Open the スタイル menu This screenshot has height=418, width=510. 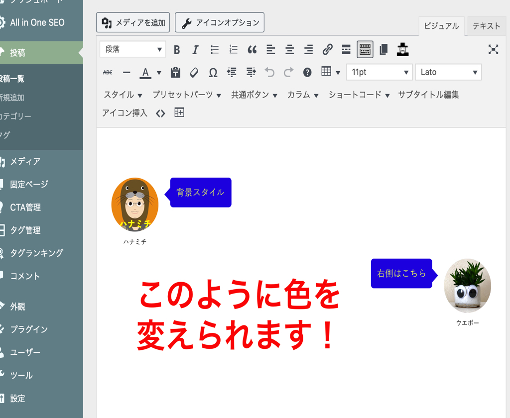click(123, 95)
